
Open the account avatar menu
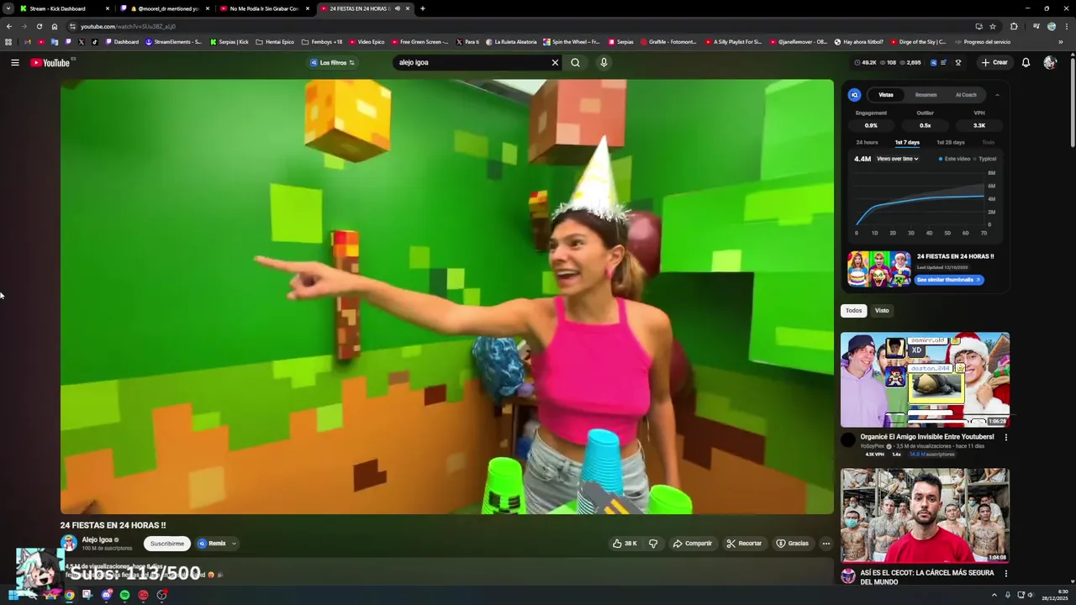point(1049,62)
